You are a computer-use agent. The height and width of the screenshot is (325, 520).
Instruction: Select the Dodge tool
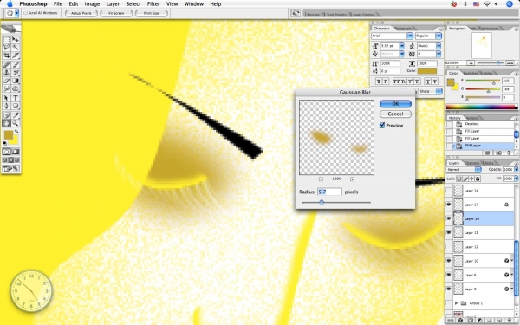pyautogui.click(x=16, y=89)
